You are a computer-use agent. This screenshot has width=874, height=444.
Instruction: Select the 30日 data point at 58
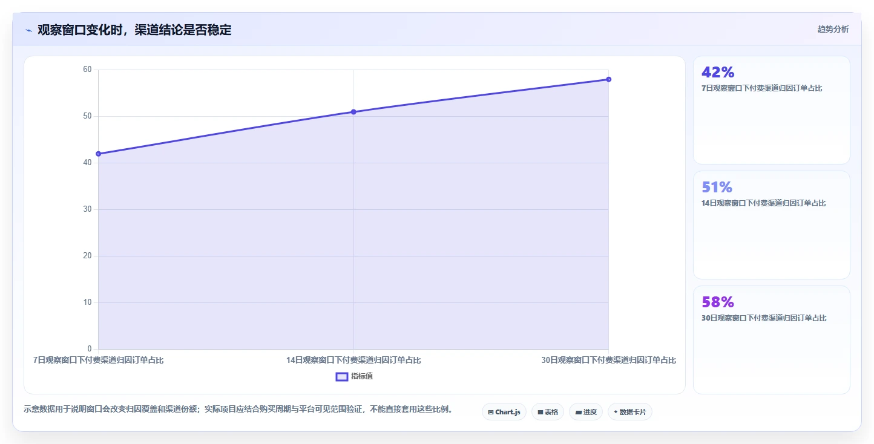pos(608,79)
